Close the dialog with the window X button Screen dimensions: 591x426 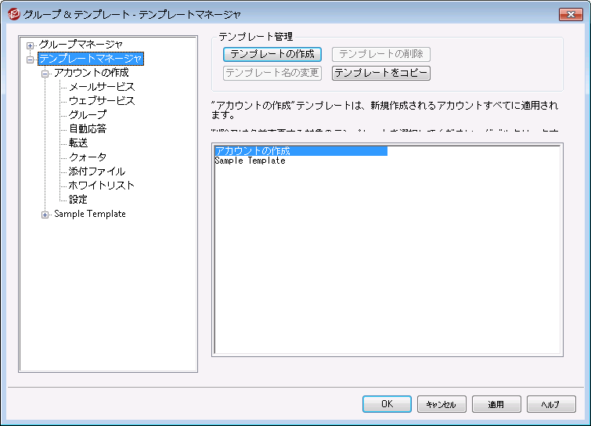coord(568,13)
